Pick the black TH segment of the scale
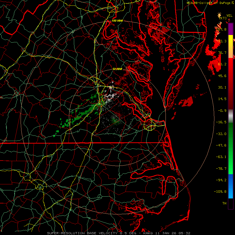The width and height of the screenshot is (235, 235). (231, 203)
